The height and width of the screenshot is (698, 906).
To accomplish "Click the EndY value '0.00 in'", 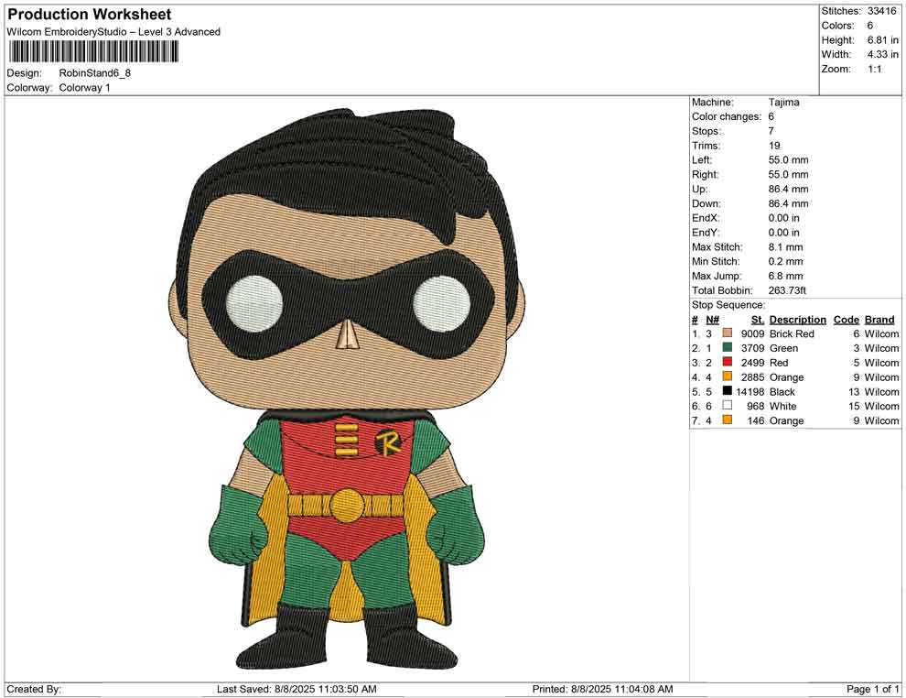I will pos(783,233).
